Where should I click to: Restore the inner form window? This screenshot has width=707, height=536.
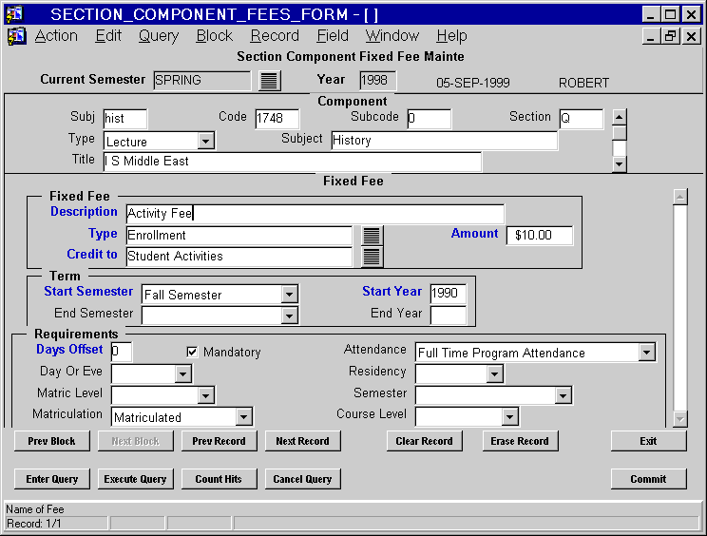click(671, 35)
